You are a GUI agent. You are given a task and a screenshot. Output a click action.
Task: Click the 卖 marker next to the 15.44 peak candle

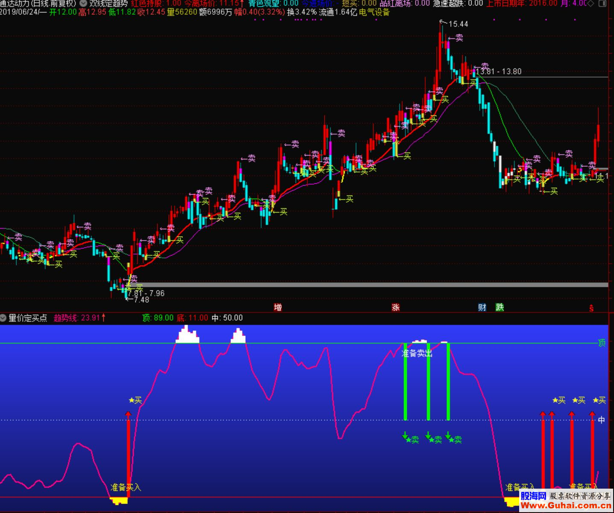click(459, 38)
